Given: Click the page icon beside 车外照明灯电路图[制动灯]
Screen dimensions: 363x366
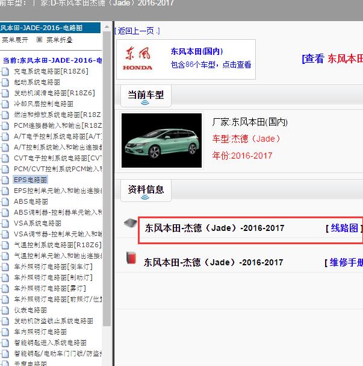Looking at the screenshot, I should tap(5, 278).
